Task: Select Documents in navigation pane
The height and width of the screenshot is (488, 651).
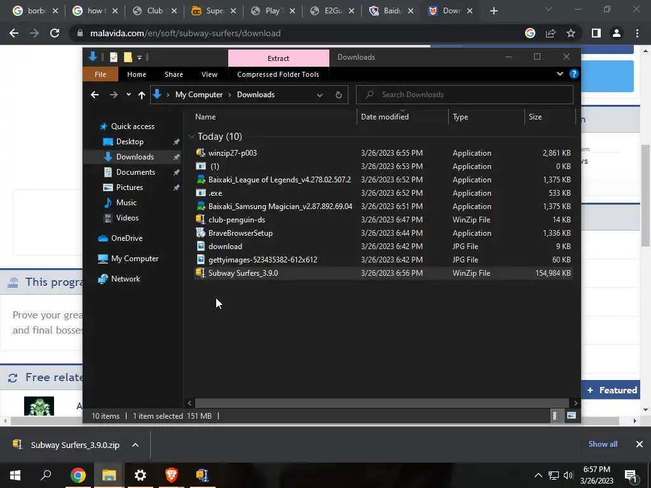Action: click(135, 172)
